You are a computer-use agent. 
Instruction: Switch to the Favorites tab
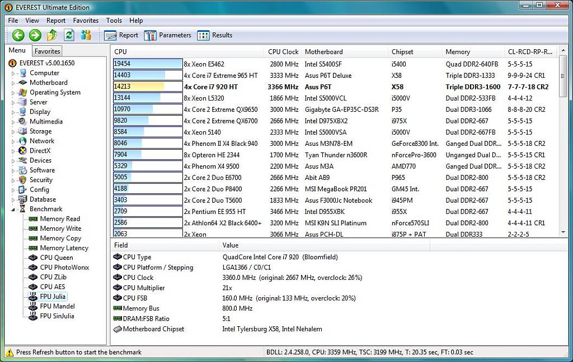coord(47,51)
